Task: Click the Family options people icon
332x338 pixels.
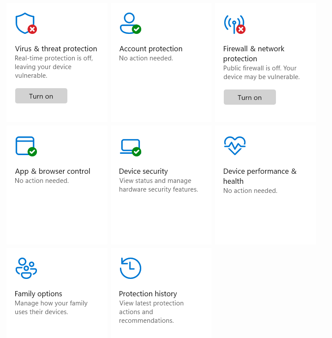Action: [26, 268]
